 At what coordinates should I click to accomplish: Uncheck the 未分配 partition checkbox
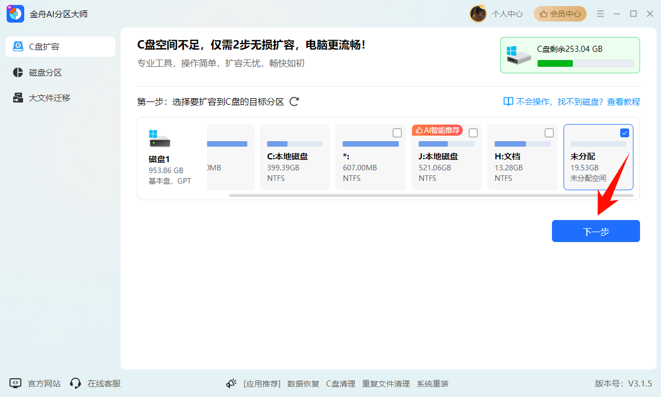(x=624, y=132)
